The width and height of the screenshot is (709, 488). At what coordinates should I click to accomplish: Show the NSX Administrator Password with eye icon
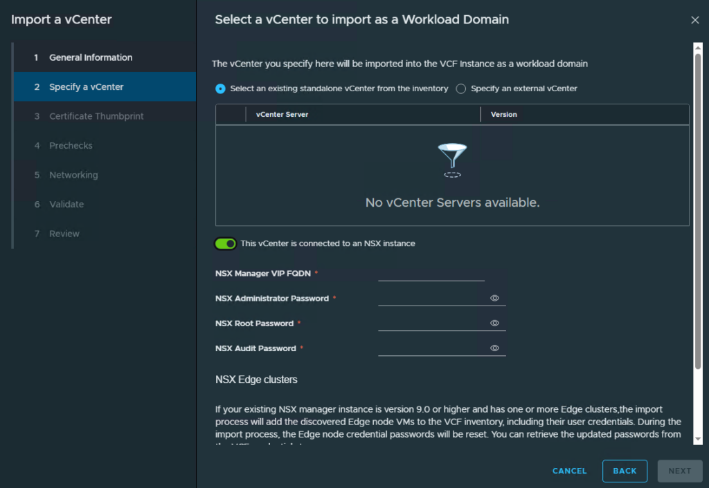click(x=494, y=299)
